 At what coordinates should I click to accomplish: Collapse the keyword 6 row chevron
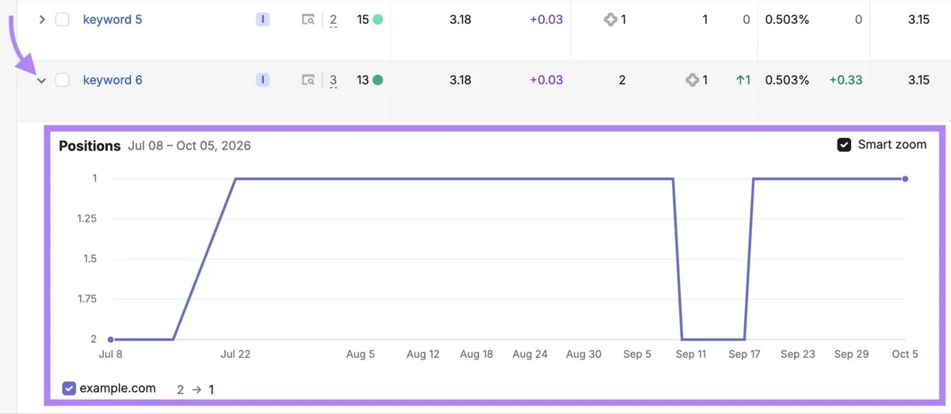click(x=43, y=80)
